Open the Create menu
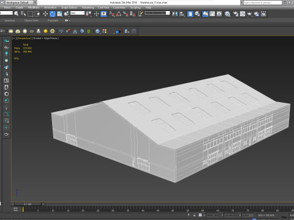The image size is (294, 220). click(20, 7)
